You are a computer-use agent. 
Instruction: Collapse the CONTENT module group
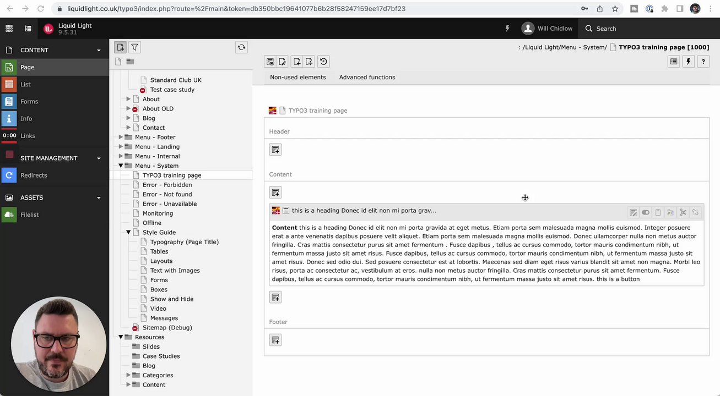[x=99, y=50]
